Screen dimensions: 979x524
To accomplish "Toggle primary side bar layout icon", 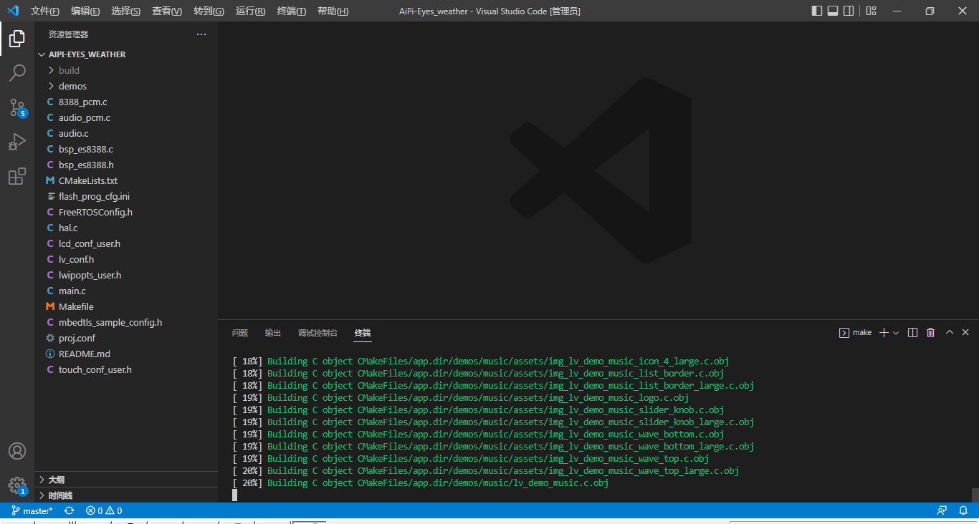I will 817,11.
